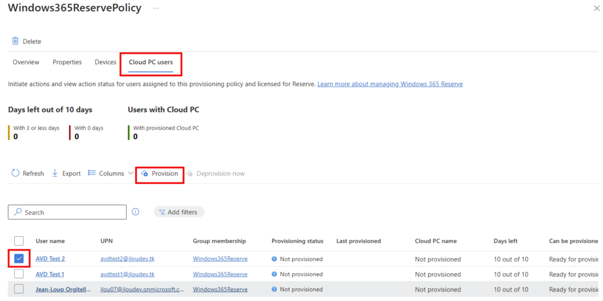603x301 pixels.
Task: Click the Deprovision now button
Action: [216, 174]
